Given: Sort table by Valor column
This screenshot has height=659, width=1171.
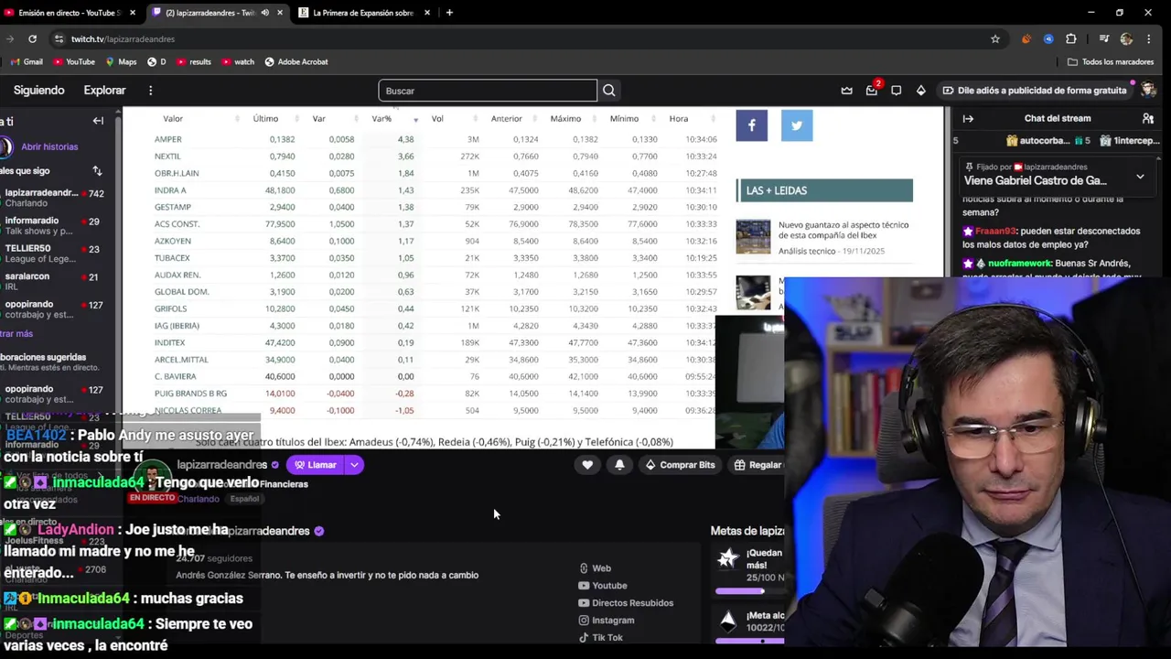Looking at the screenshot, I should pyautogui.click(x=173, y=119).
